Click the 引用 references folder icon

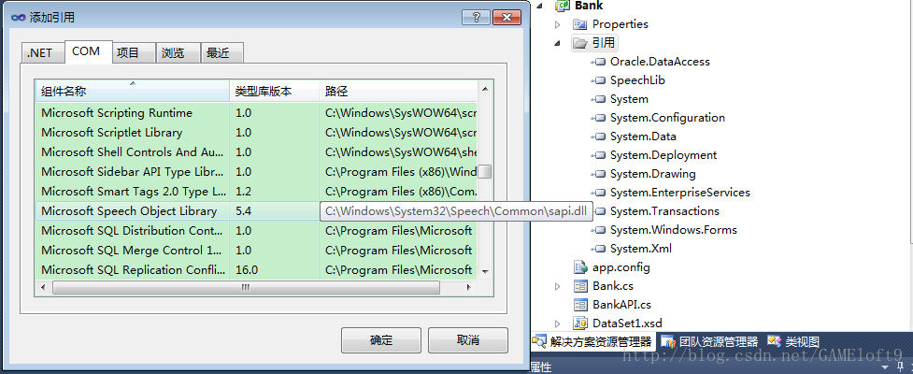(580, 42)
